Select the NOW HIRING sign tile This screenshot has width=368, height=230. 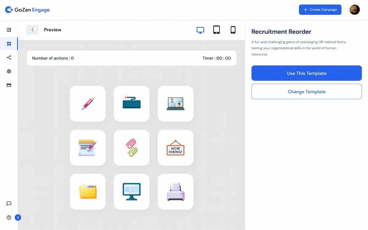point(175,148)
